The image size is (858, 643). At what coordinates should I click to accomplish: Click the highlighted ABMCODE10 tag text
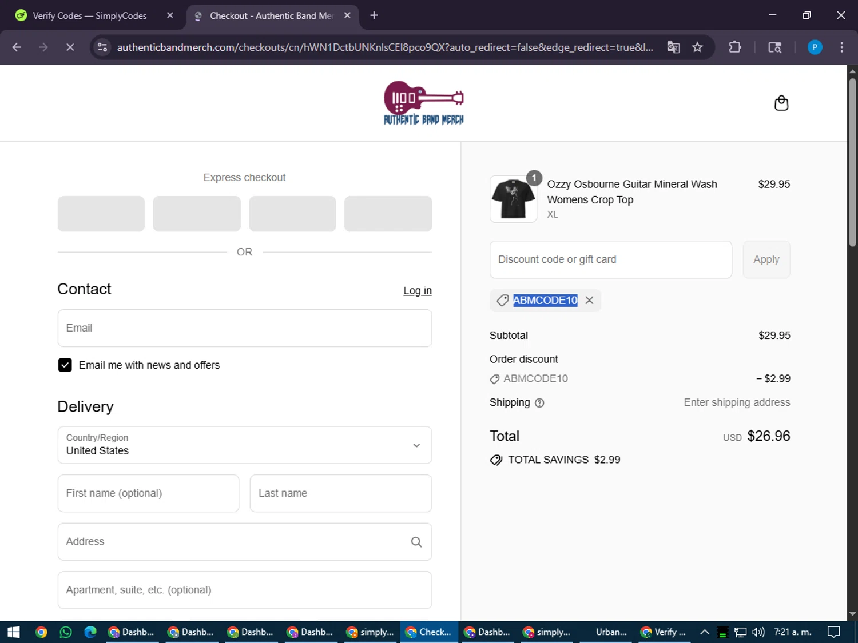tap(545, 300)
